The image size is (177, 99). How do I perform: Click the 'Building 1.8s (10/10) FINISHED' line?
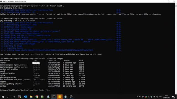17,21
